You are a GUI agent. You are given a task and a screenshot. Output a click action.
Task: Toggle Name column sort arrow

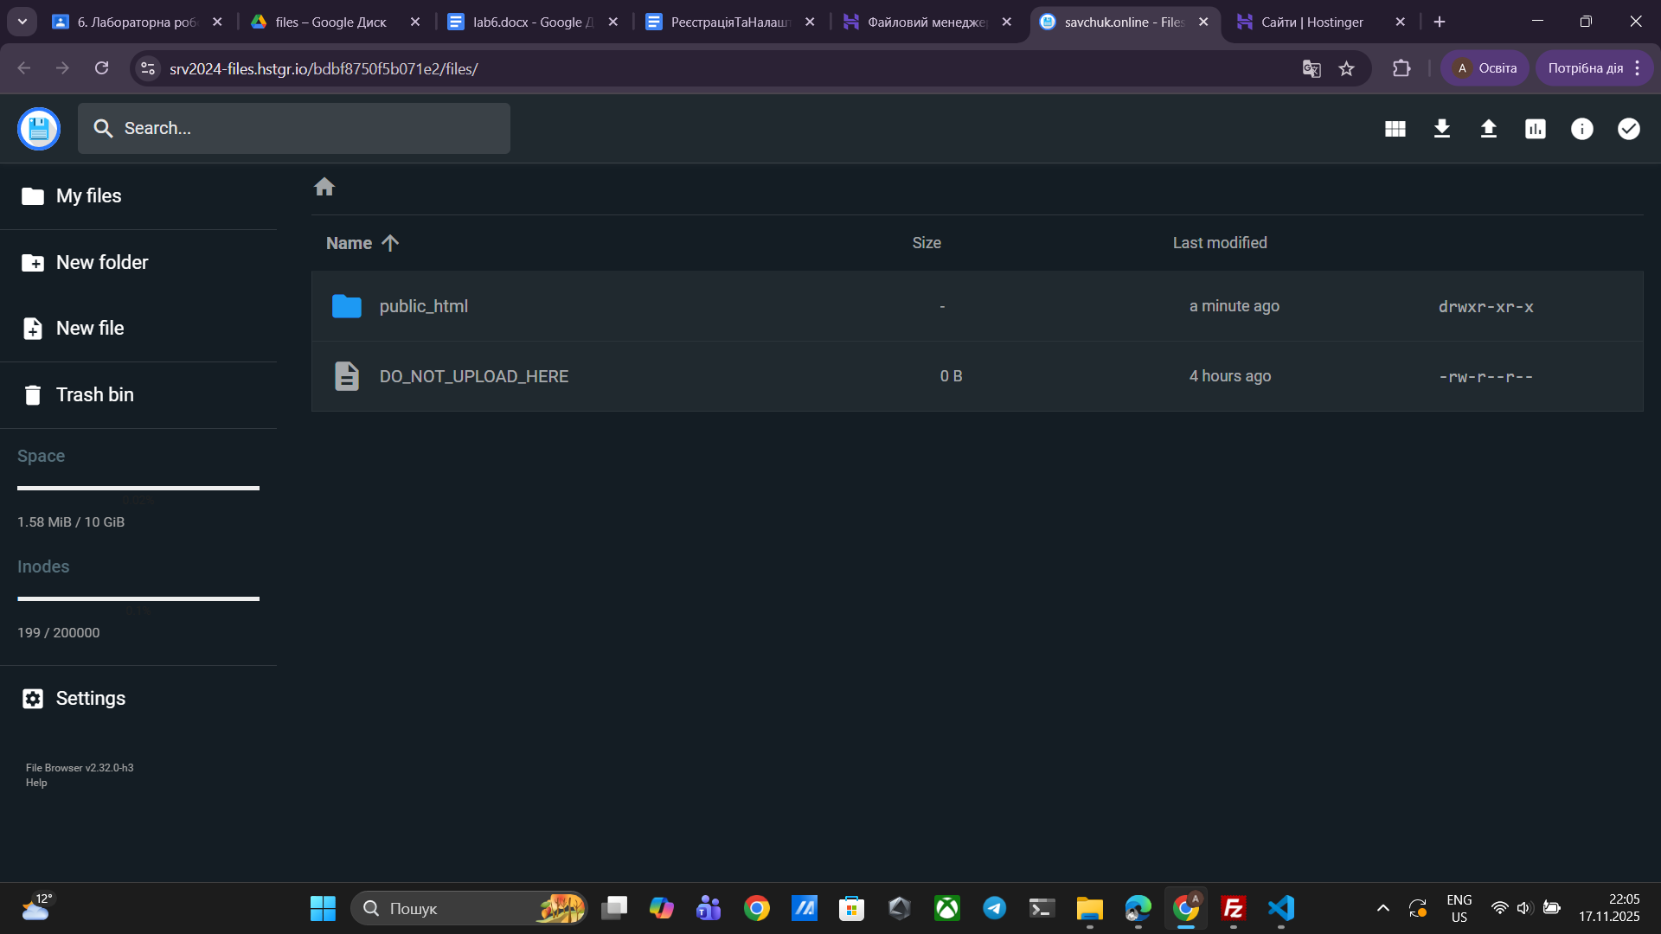390,243
